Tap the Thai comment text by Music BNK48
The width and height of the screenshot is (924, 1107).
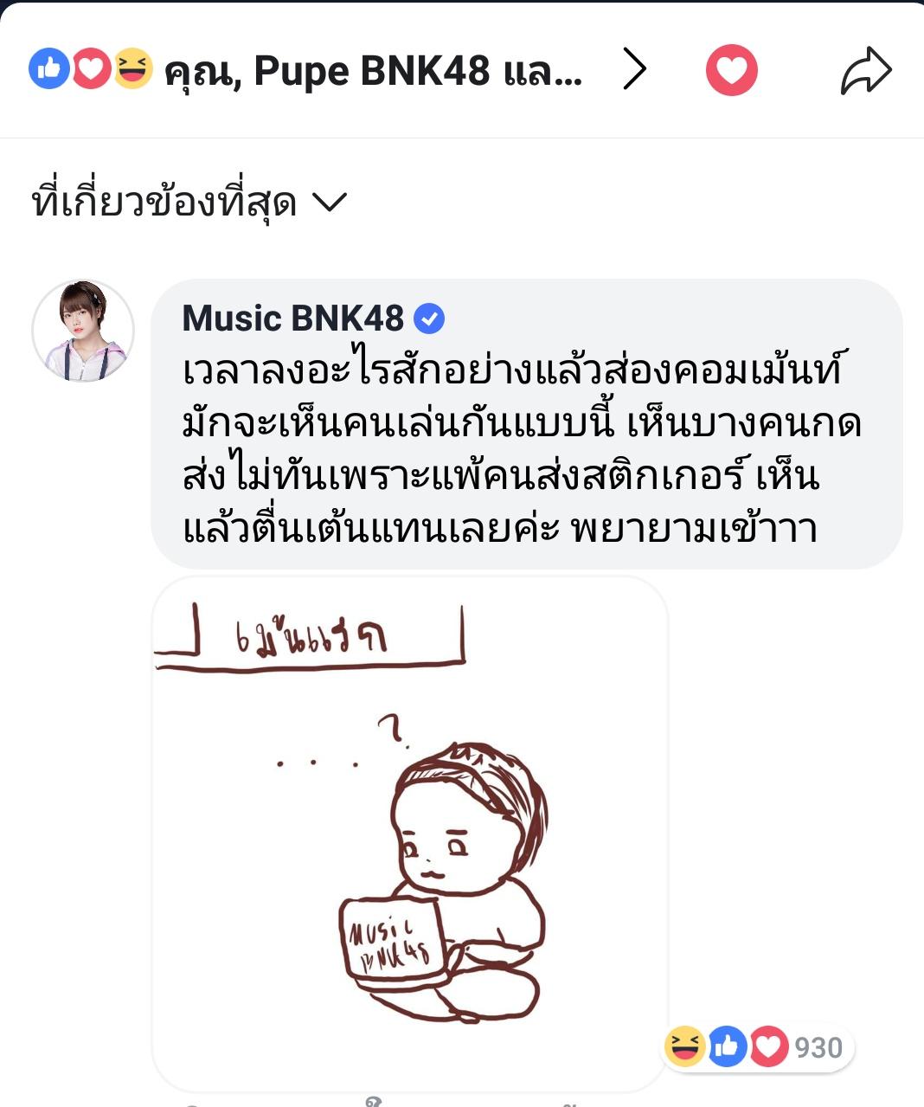(x=522, y=448)
